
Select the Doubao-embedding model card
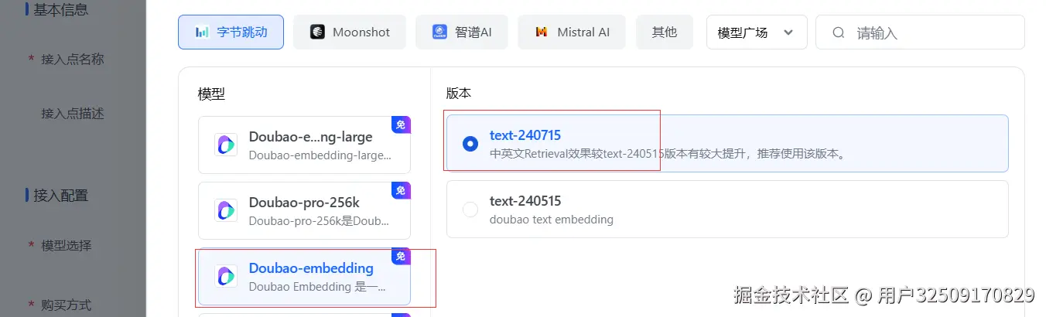click(x=304, y=276)
